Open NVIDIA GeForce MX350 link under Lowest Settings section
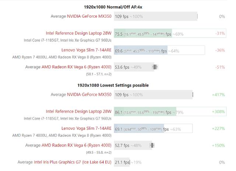 (89, 95)
